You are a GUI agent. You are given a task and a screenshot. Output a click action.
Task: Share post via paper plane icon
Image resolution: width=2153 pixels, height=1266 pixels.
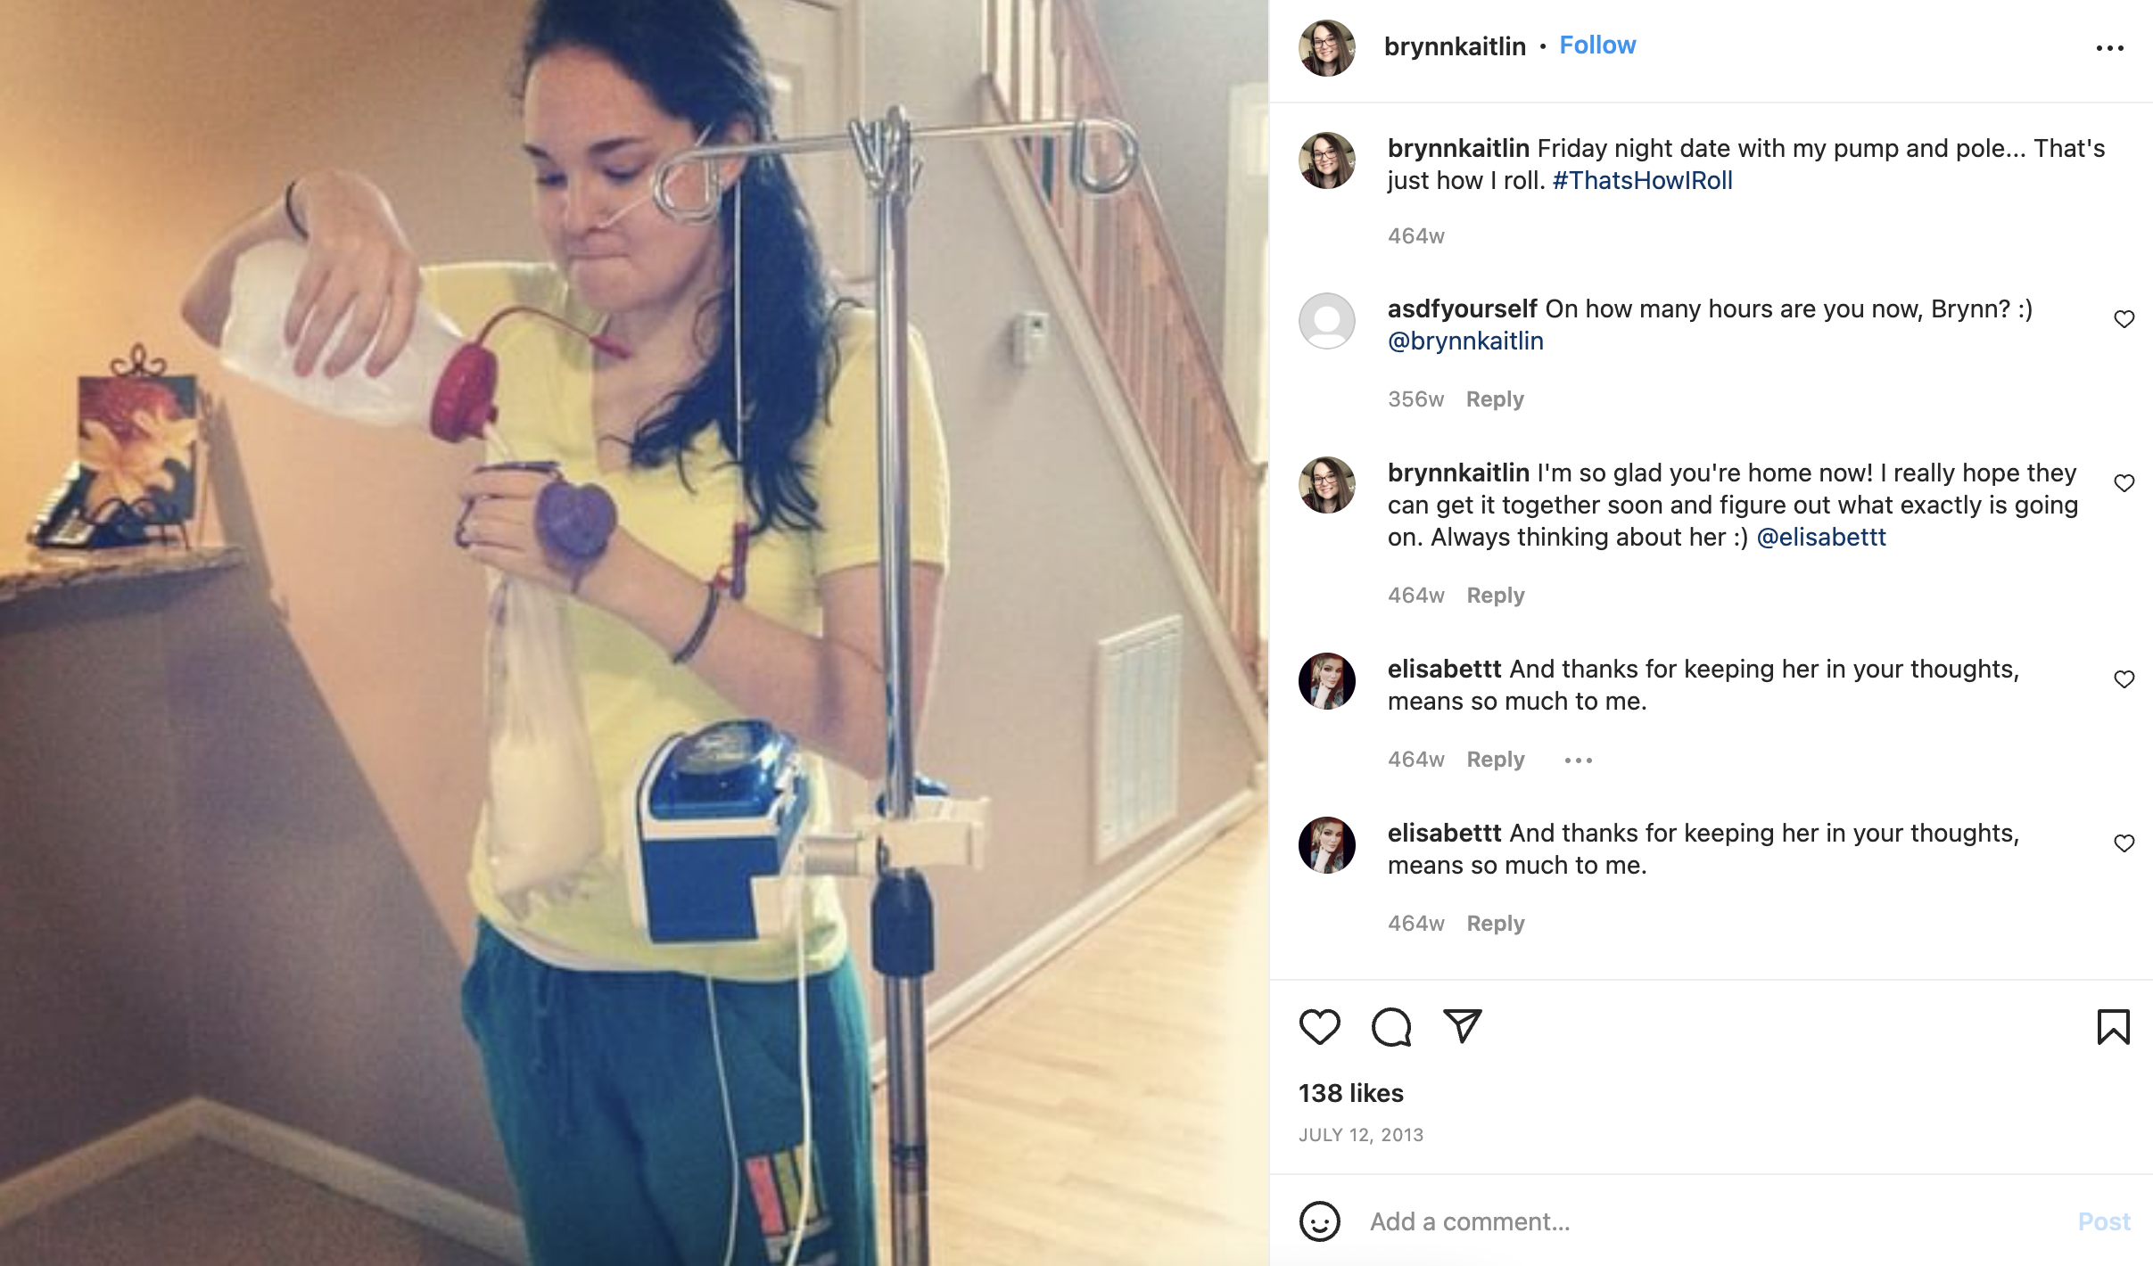point(1463,1026)
